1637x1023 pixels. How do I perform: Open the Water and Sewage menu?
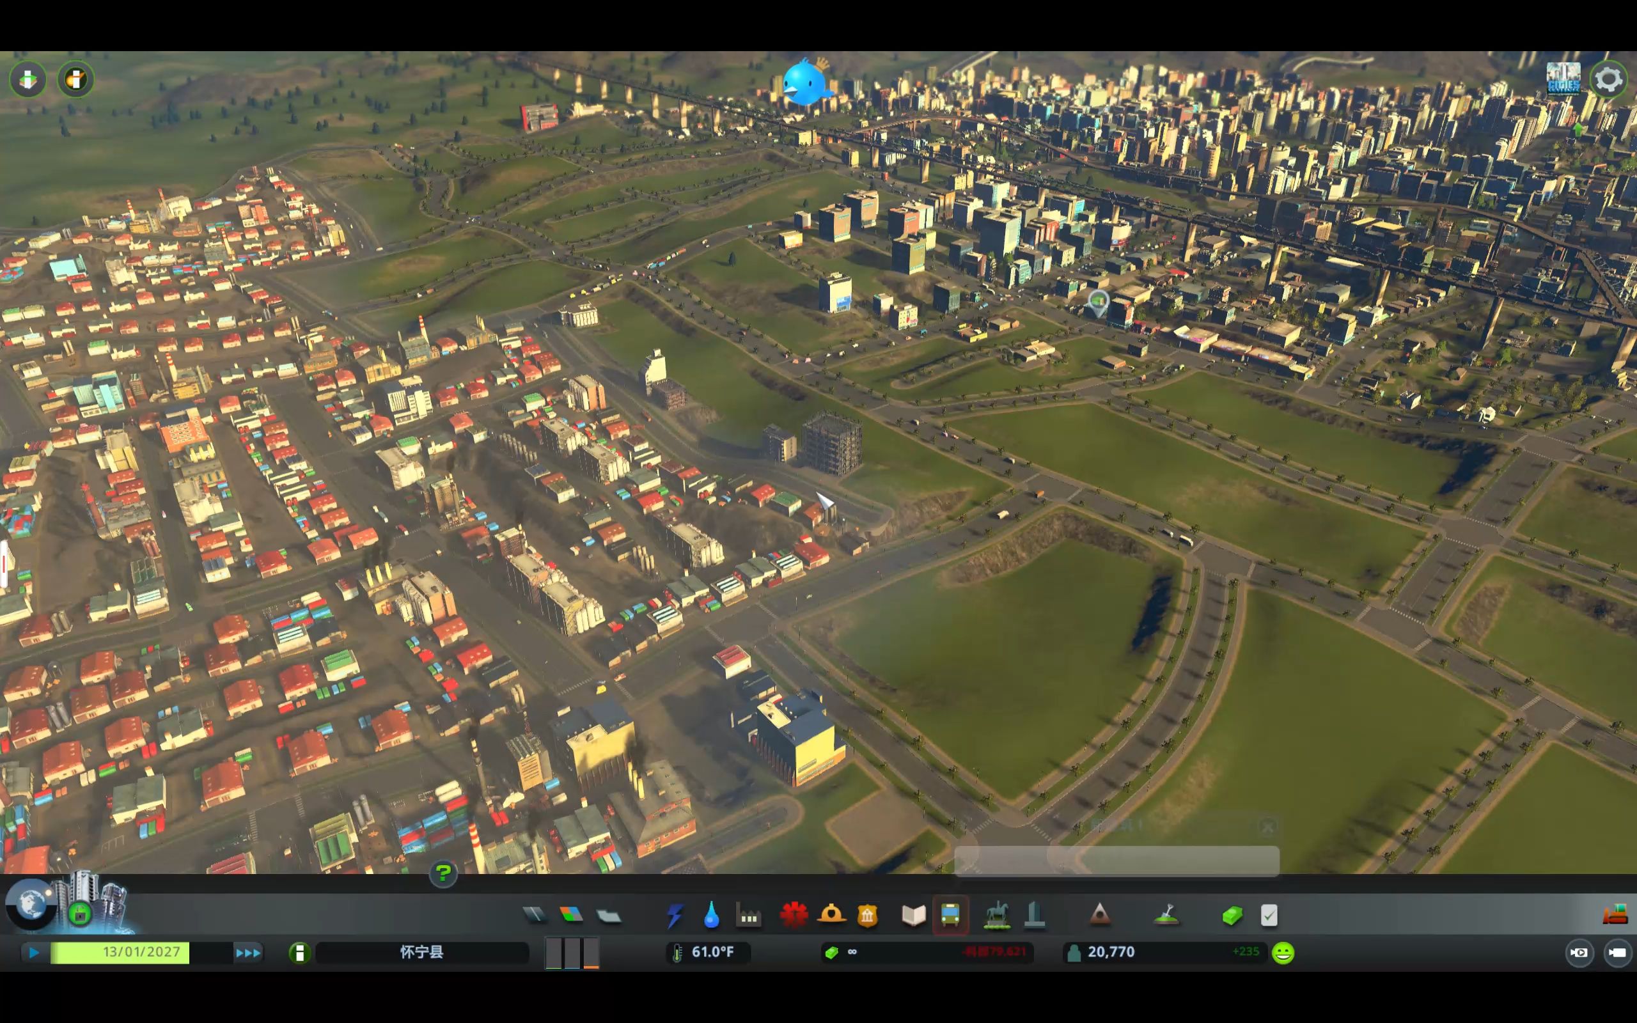pos(711,916)
